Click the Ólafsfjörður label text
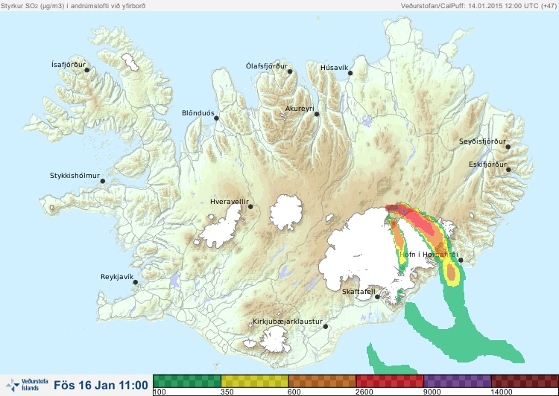559x396 pixels. point(267,66)
